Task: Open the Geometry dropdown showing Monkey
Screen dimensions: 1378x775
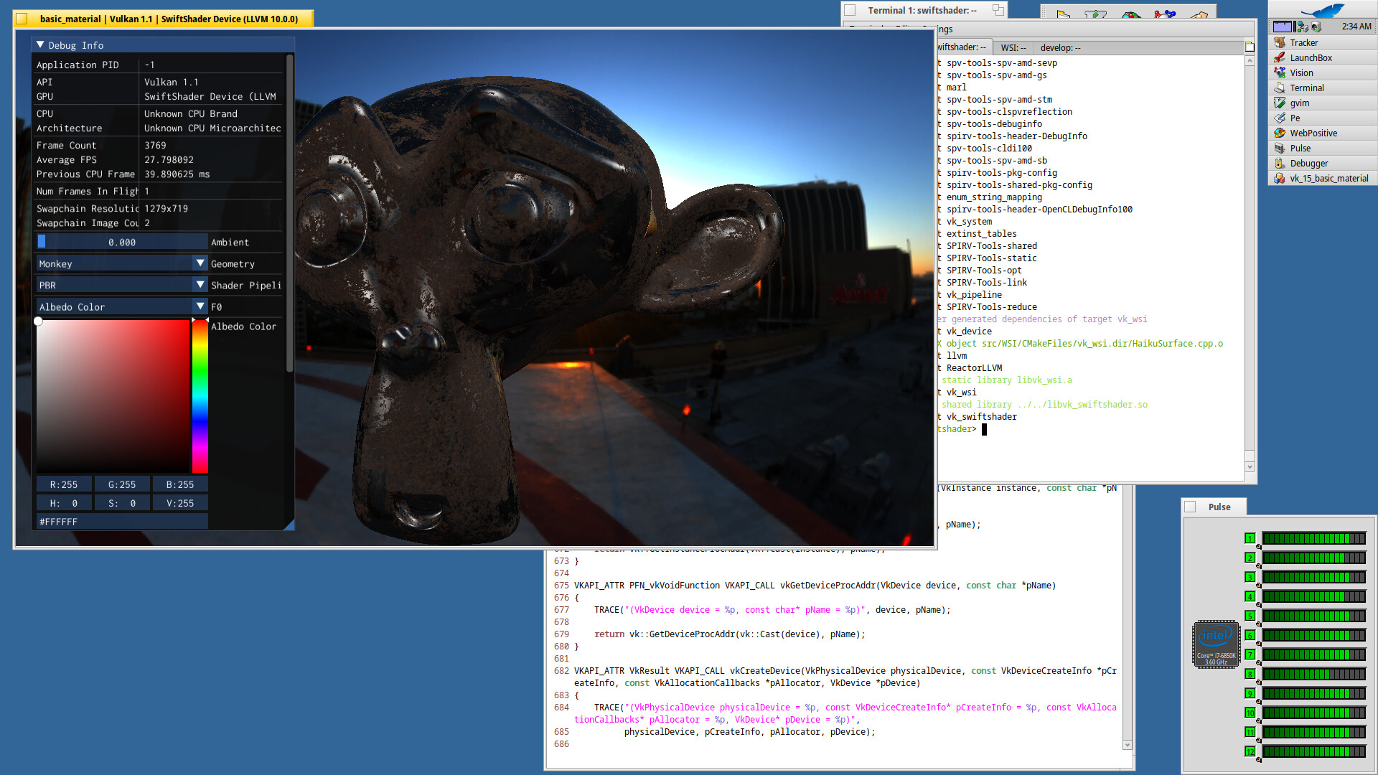Action: click(x=122, y=263)
